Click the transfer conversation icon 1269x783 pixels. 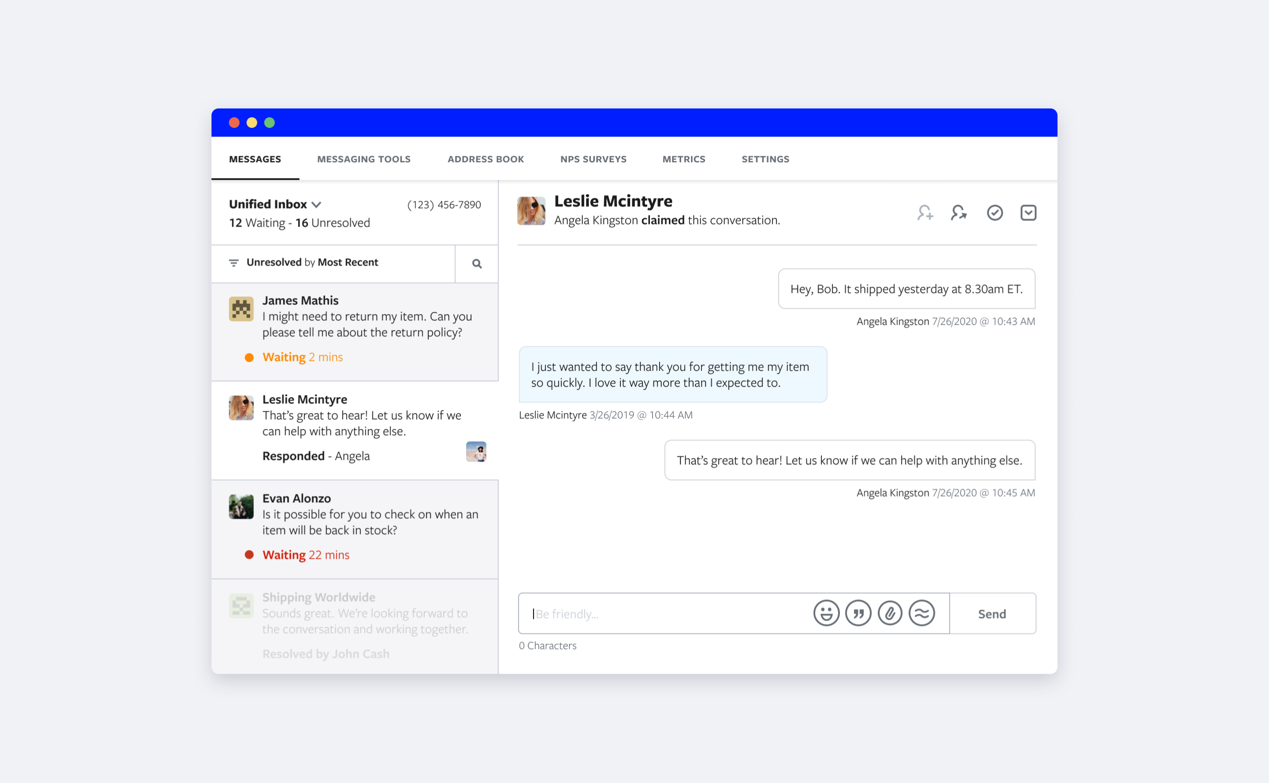(x=958, y=213)
